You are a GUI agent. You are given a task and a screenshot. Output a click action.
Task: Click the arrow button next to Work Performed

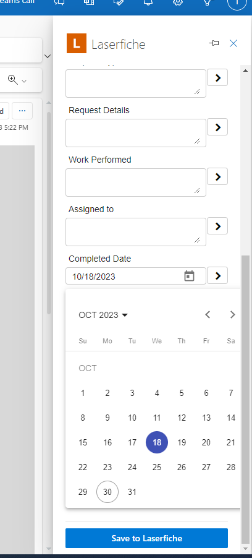pos(217,176)
